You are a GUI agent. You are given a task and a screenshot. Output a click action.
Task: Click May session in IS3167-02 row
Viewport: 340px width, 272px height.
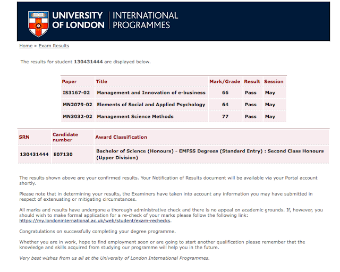point(270,93)
